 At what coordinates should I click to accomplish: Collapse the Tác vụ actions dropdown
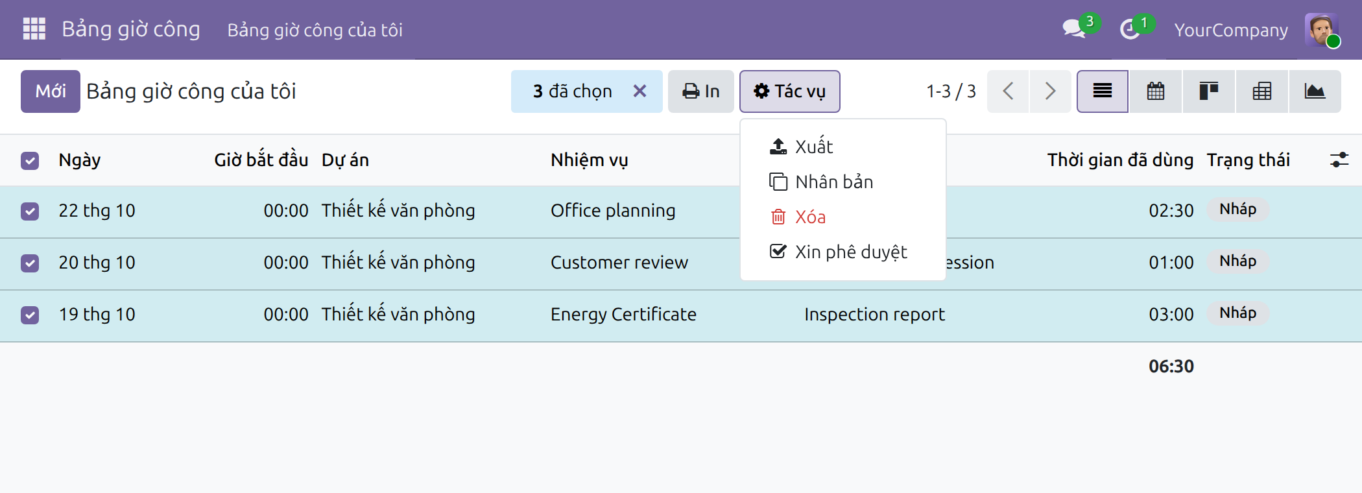tap(790, 91)
